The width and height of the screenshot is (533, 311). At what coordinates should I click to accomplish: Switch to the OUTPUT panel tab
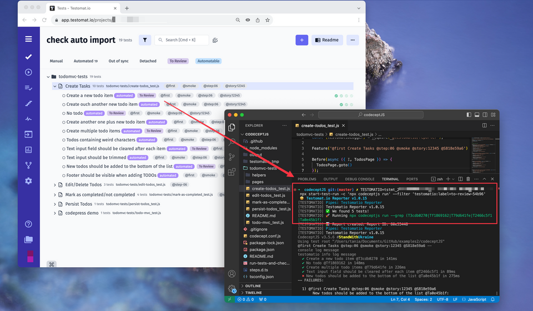[330, 179]
